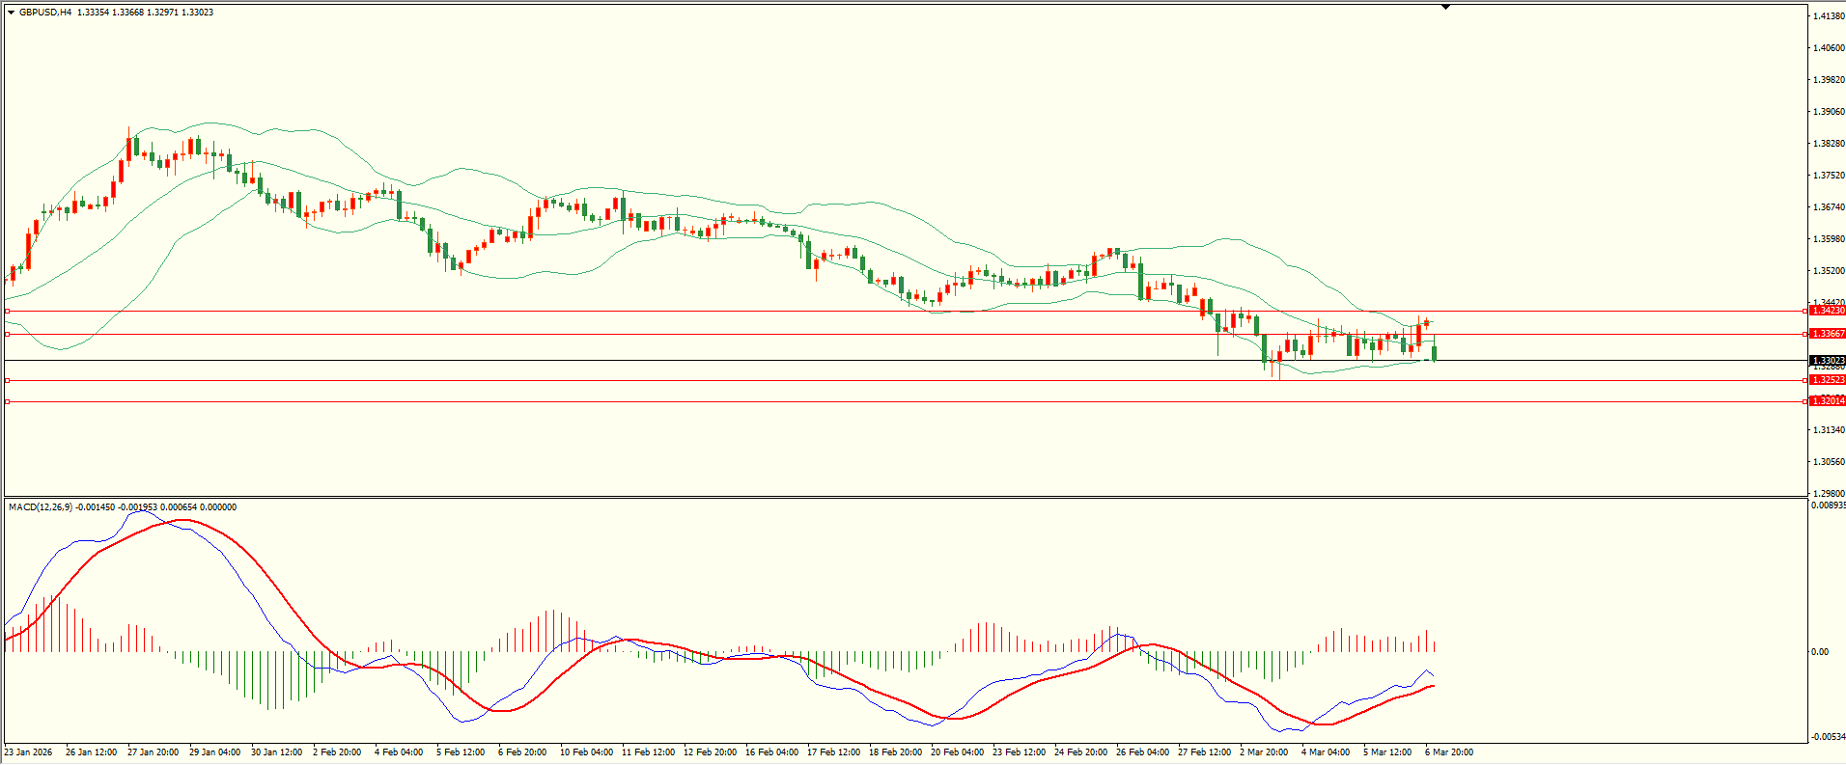Screen dimensions: 1846x765
Task: Click the black 1.33023 current price label
Action: [1827, 361]
